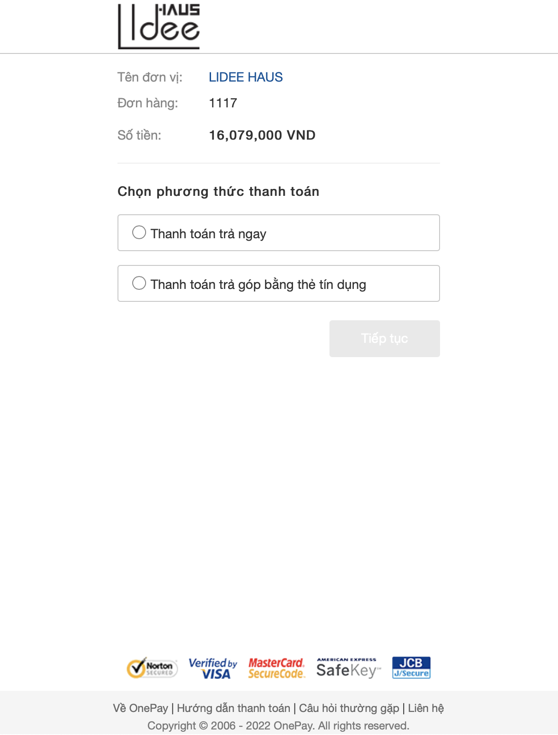Select the 'Thanh toán trả ngay' radio button
The image size is (558, 735).
click(x=139, y=232)
